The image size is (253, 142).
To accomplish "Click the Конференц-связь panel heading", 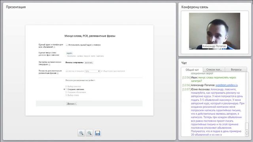I will coord(194,7).
